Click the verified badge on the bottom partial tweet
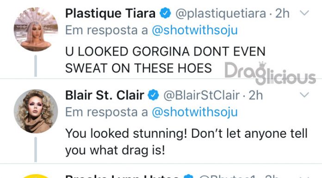The height and width of the screenshot is (178, 322). pyautogui.click(x=188, y=176)
